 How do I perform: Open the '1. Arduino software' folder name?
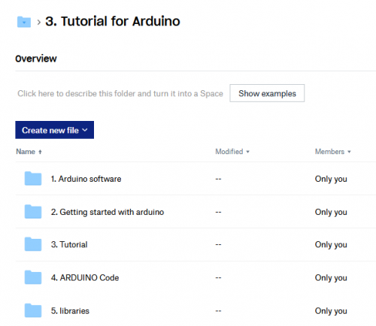[86, 179]
